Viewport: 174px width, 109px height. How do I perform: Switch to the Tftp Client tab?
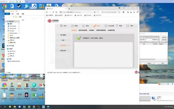(x=141, y=42)
